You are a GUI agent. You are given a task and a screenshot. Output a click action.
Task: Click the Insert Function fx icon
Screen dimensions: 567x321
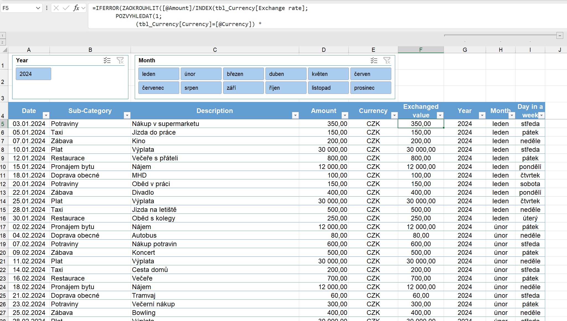(76, 8)
